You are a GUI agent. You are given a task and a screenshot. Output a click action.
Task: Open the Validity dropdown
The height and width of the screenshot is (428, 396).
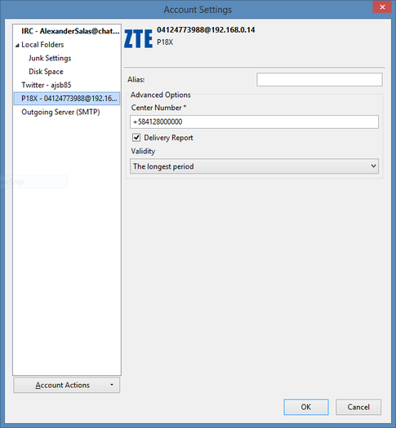(254, 166)
